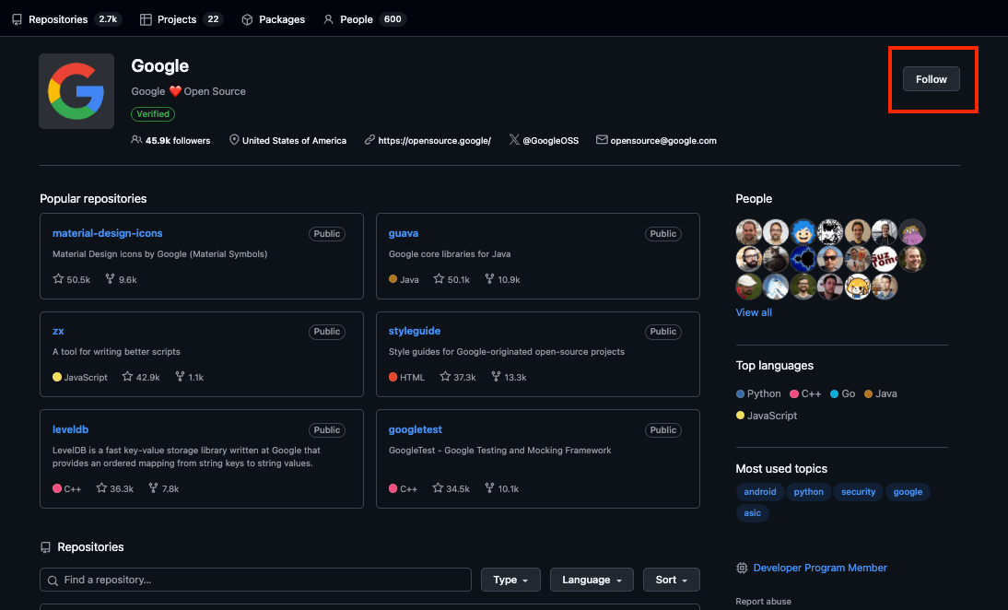1008x610 pixels.
Task: Click zx's star icon with 42.9k
Action: click(x=127, y=377)
